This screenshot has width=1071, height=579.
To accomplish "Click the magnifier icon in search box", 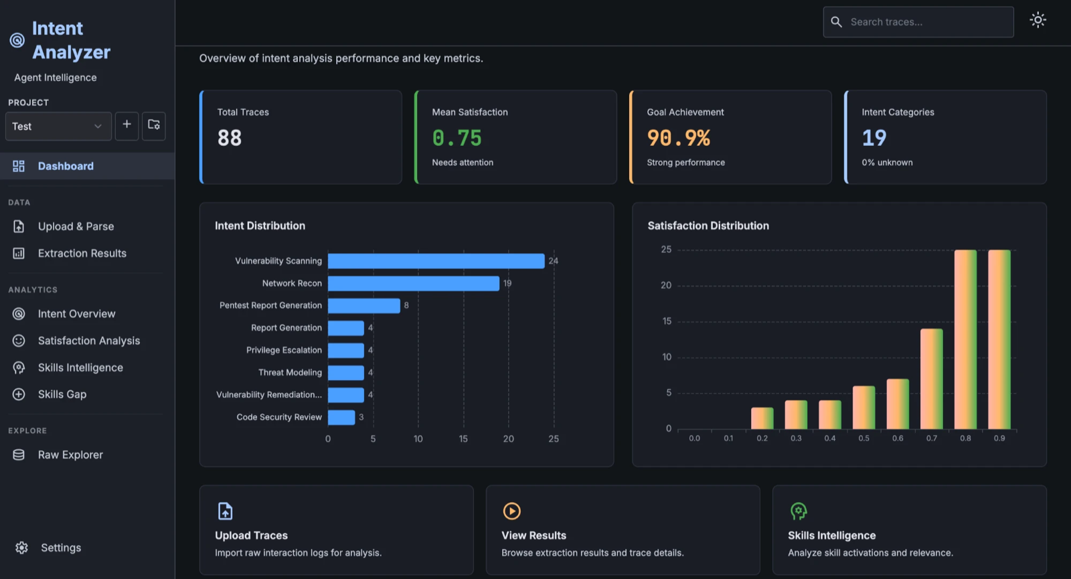I will coord(836,22).
